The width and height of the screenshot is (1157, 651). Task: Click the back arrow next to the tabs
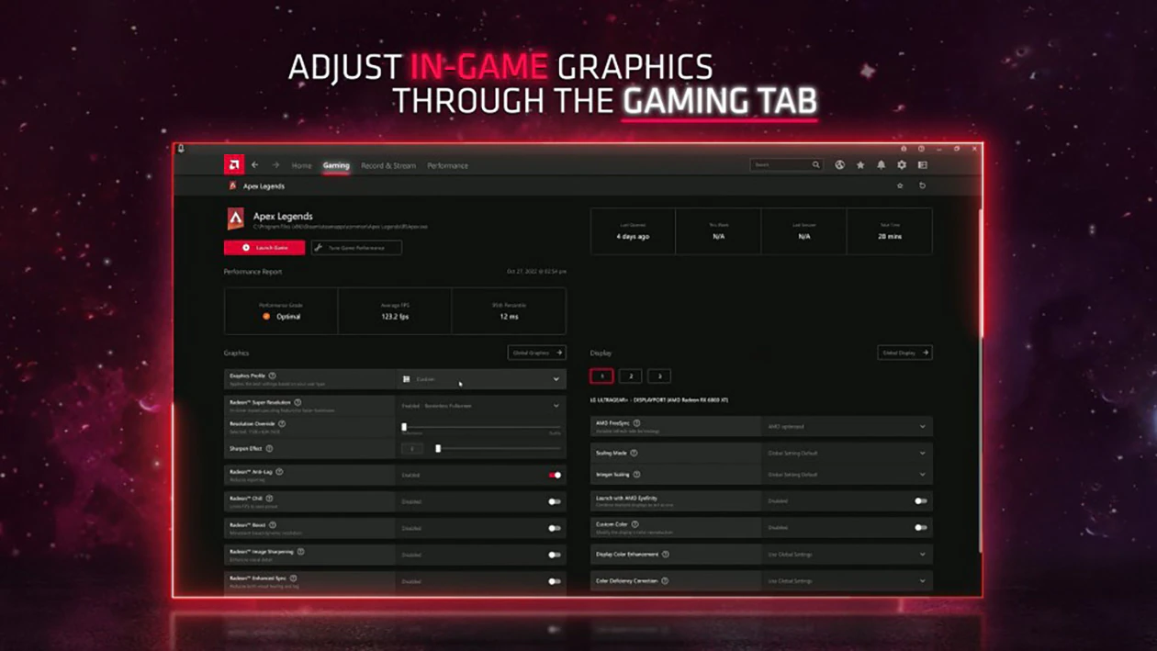click(255, 165)
